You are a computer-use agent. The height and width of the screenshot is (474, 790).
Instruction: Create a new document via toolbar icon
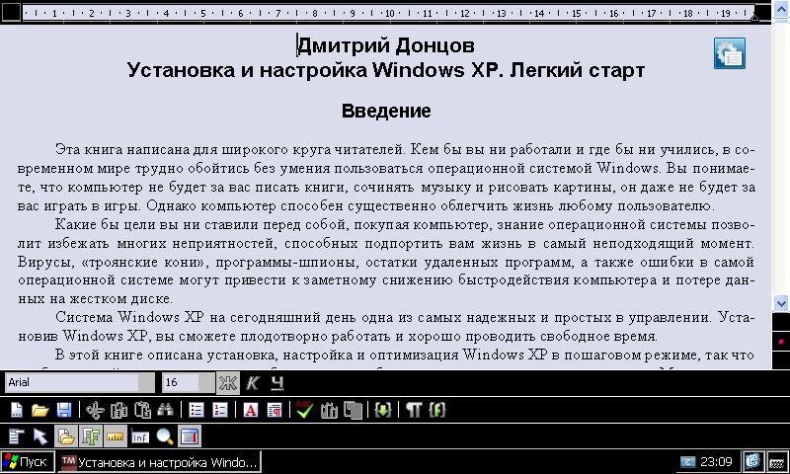(x=17, y=411)
